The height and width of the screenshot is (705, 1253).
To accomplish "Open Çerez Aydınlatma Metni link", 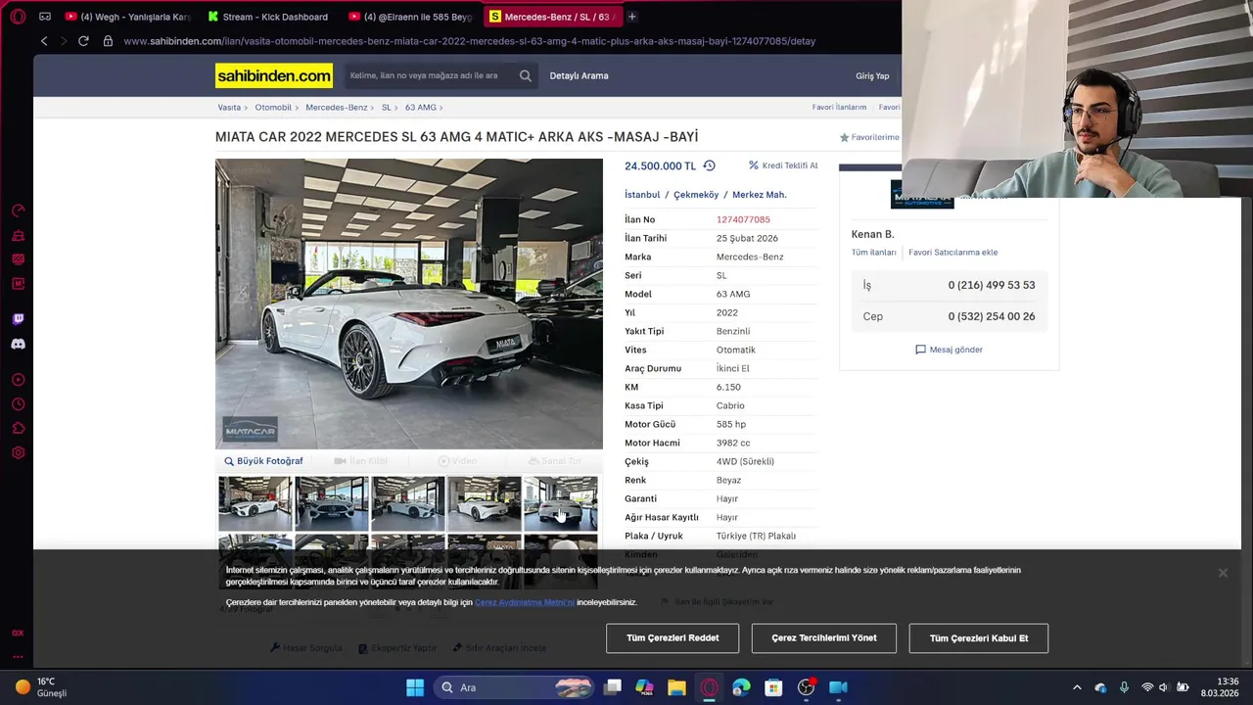I will click(x=525, y=602).
